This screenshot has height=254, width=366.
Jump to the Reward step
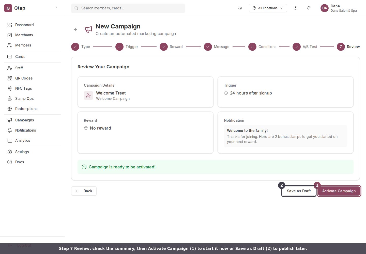[x=171, y=47]
